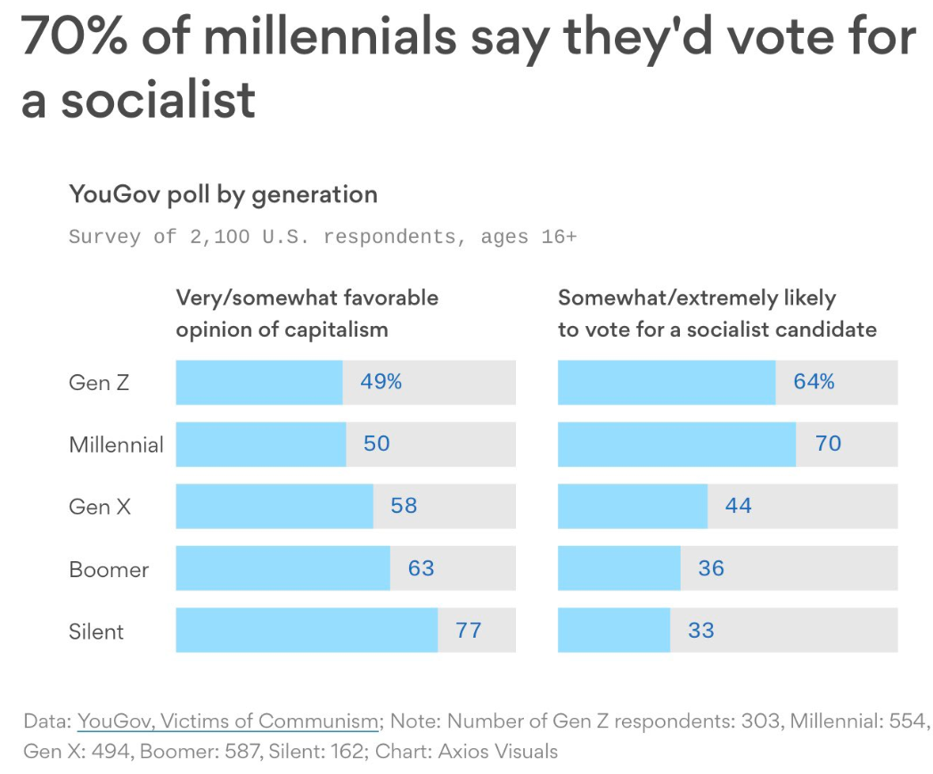Select the Millennial row label
The height and width of the screenshot is (774, 933).
[116, 444]
